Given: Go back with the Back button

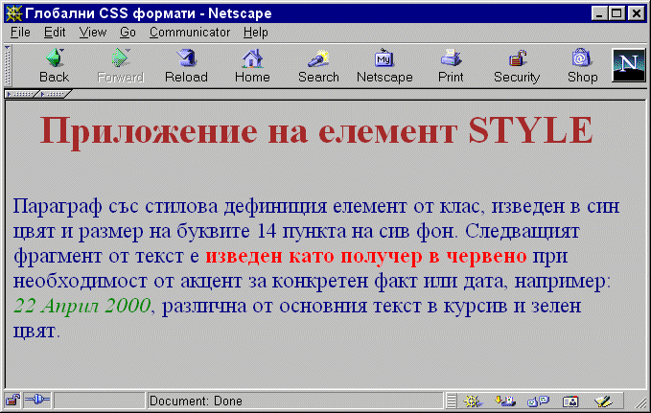Looking at the screenshot, I should tap(54, 65).
